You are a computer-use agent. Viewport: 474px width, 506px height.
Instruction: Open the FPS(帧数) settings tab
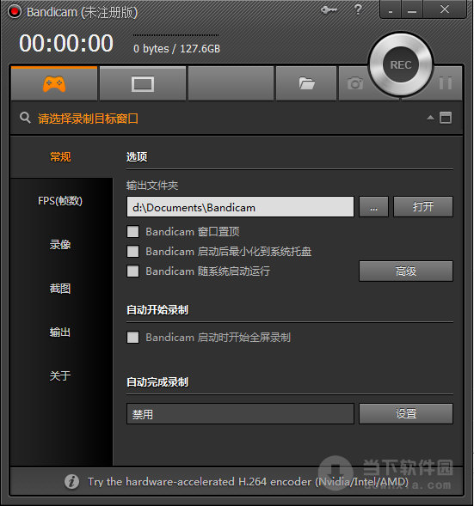point(60,201)
